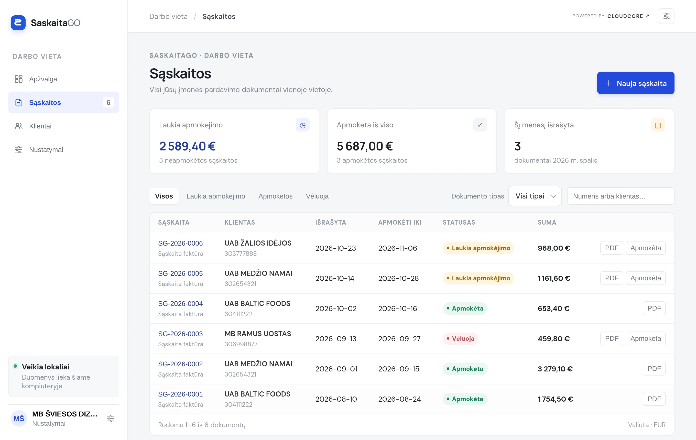Click the SUMA column header
Screen dimensions: 696x440
tap(547, 223)
